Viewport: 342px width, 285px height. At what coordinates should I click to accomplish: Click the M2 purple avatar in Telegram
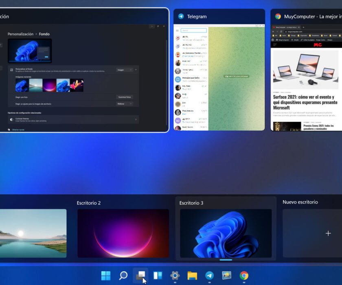(x=178, y=121)
